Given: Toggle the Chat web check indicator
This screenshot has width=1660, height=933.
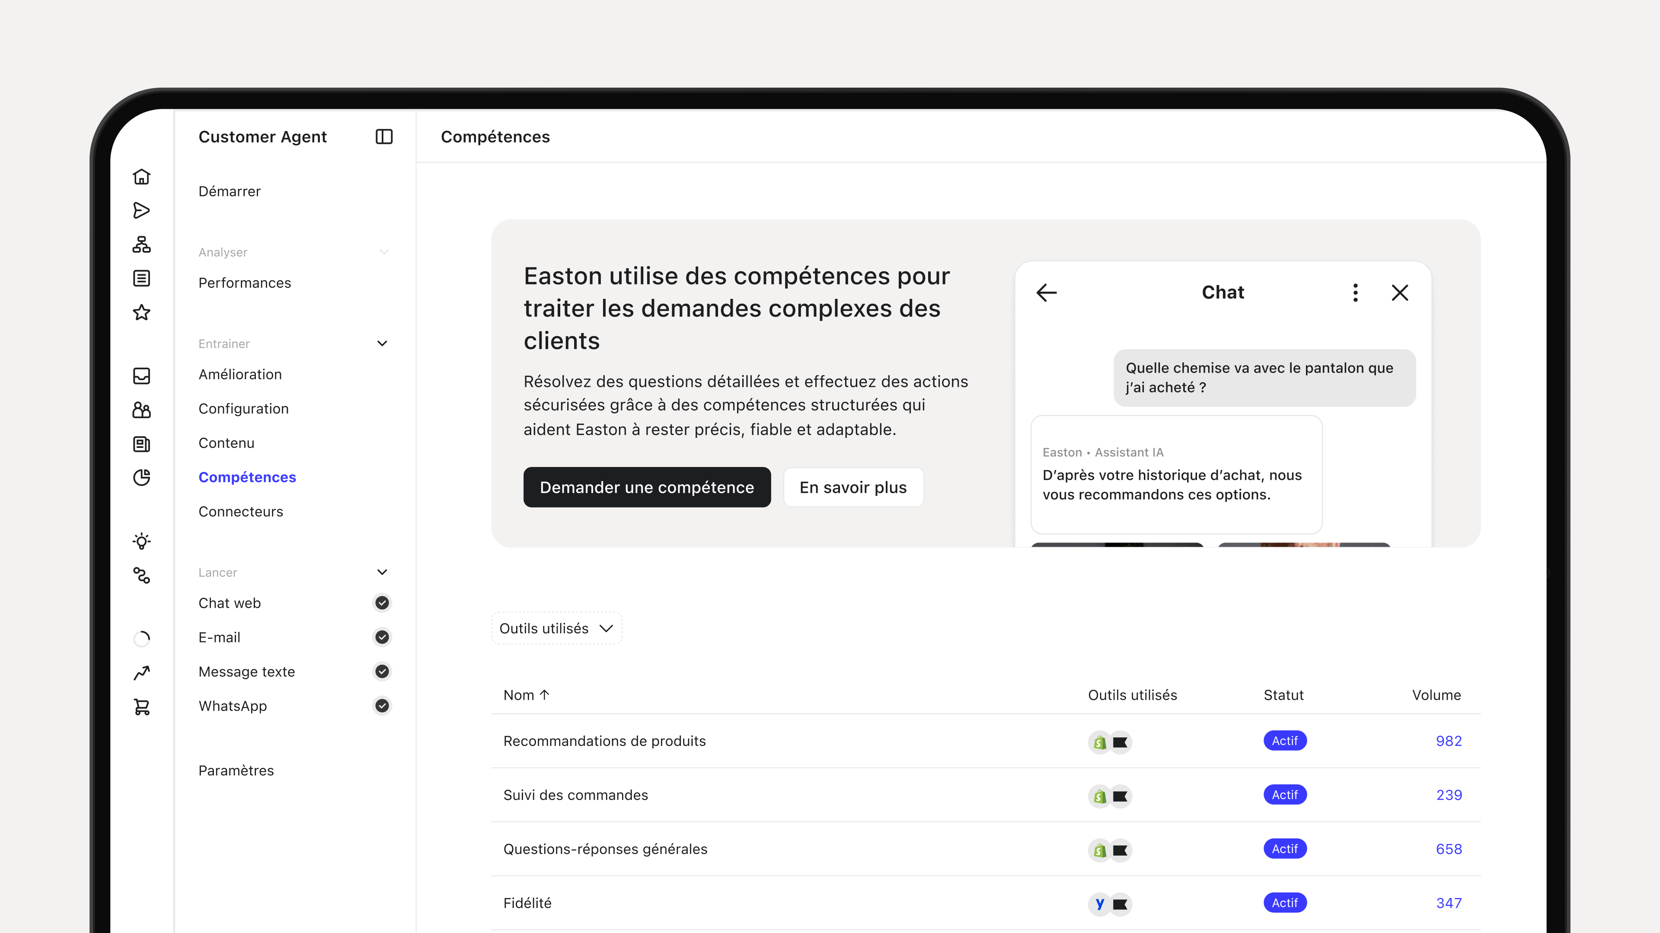Looking at the screenshot, I should tap(382, 603).
